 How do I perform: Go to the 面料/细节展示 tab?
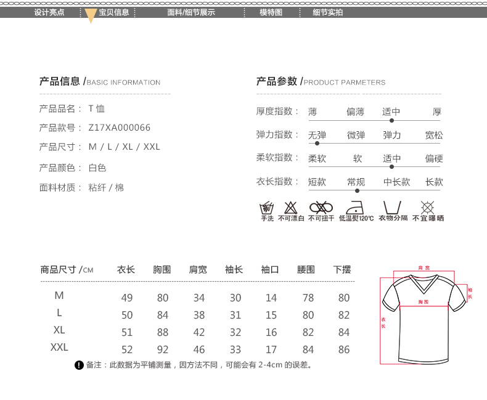191,12
